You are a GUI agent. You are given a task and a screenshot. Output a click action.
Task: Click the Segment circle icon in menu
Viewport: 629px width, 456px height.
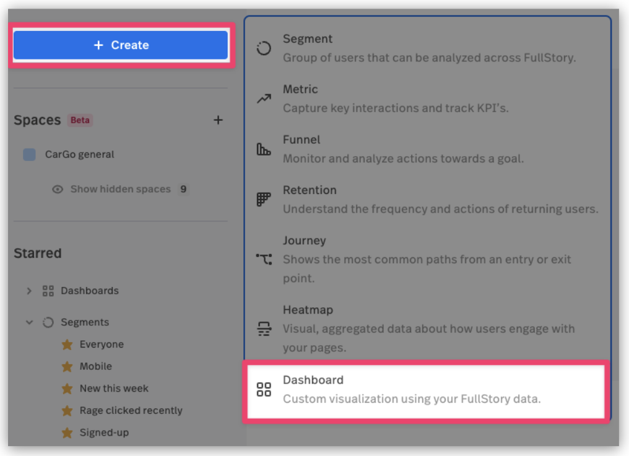tap(264, 48)
